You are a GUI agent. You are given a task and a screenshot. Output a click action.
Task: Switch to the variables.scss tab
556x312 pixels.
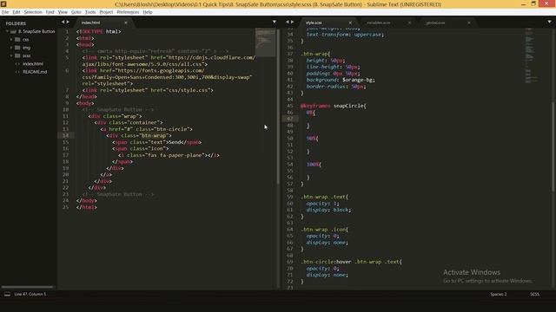point(379,23)
